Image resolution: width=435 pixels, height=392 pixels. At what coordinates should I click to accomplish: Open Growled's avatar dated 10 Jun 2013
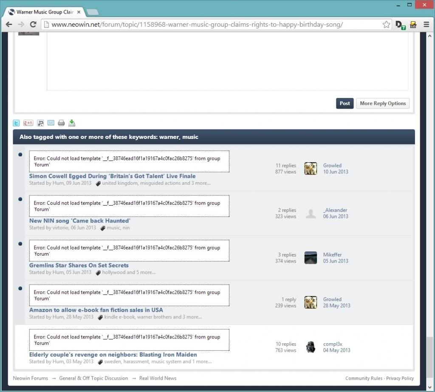[311, 169]
